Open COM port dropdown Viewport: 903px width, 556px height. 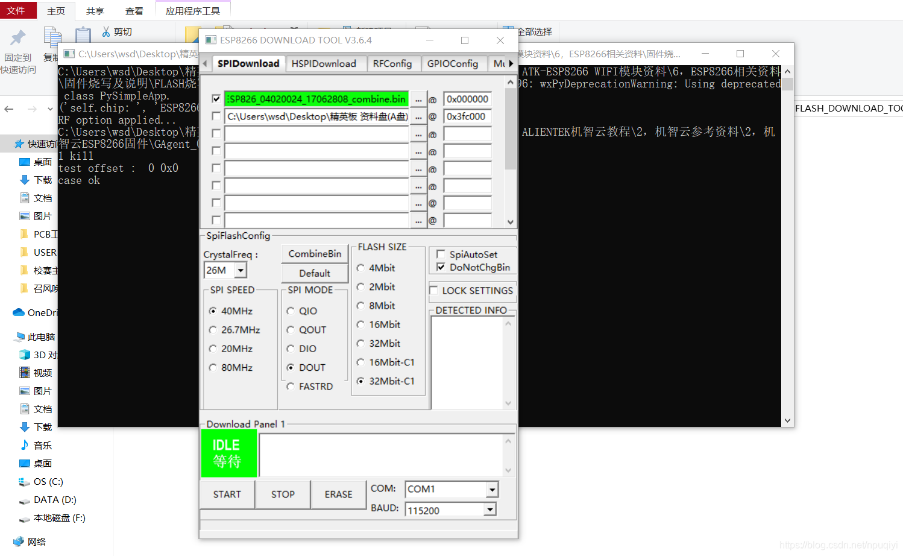(492, 489)
